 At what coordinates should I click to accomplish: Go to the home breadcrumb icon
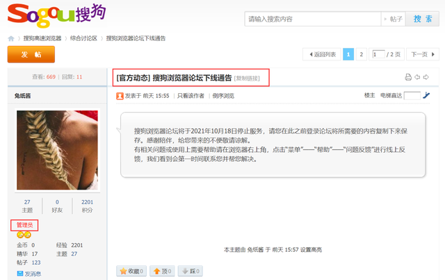tap(11, 39)
